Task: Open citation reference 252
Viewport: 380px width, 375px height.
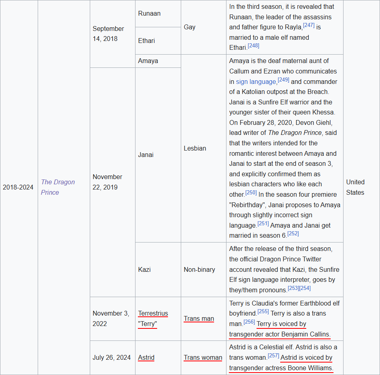Action: tap(293, 234)
